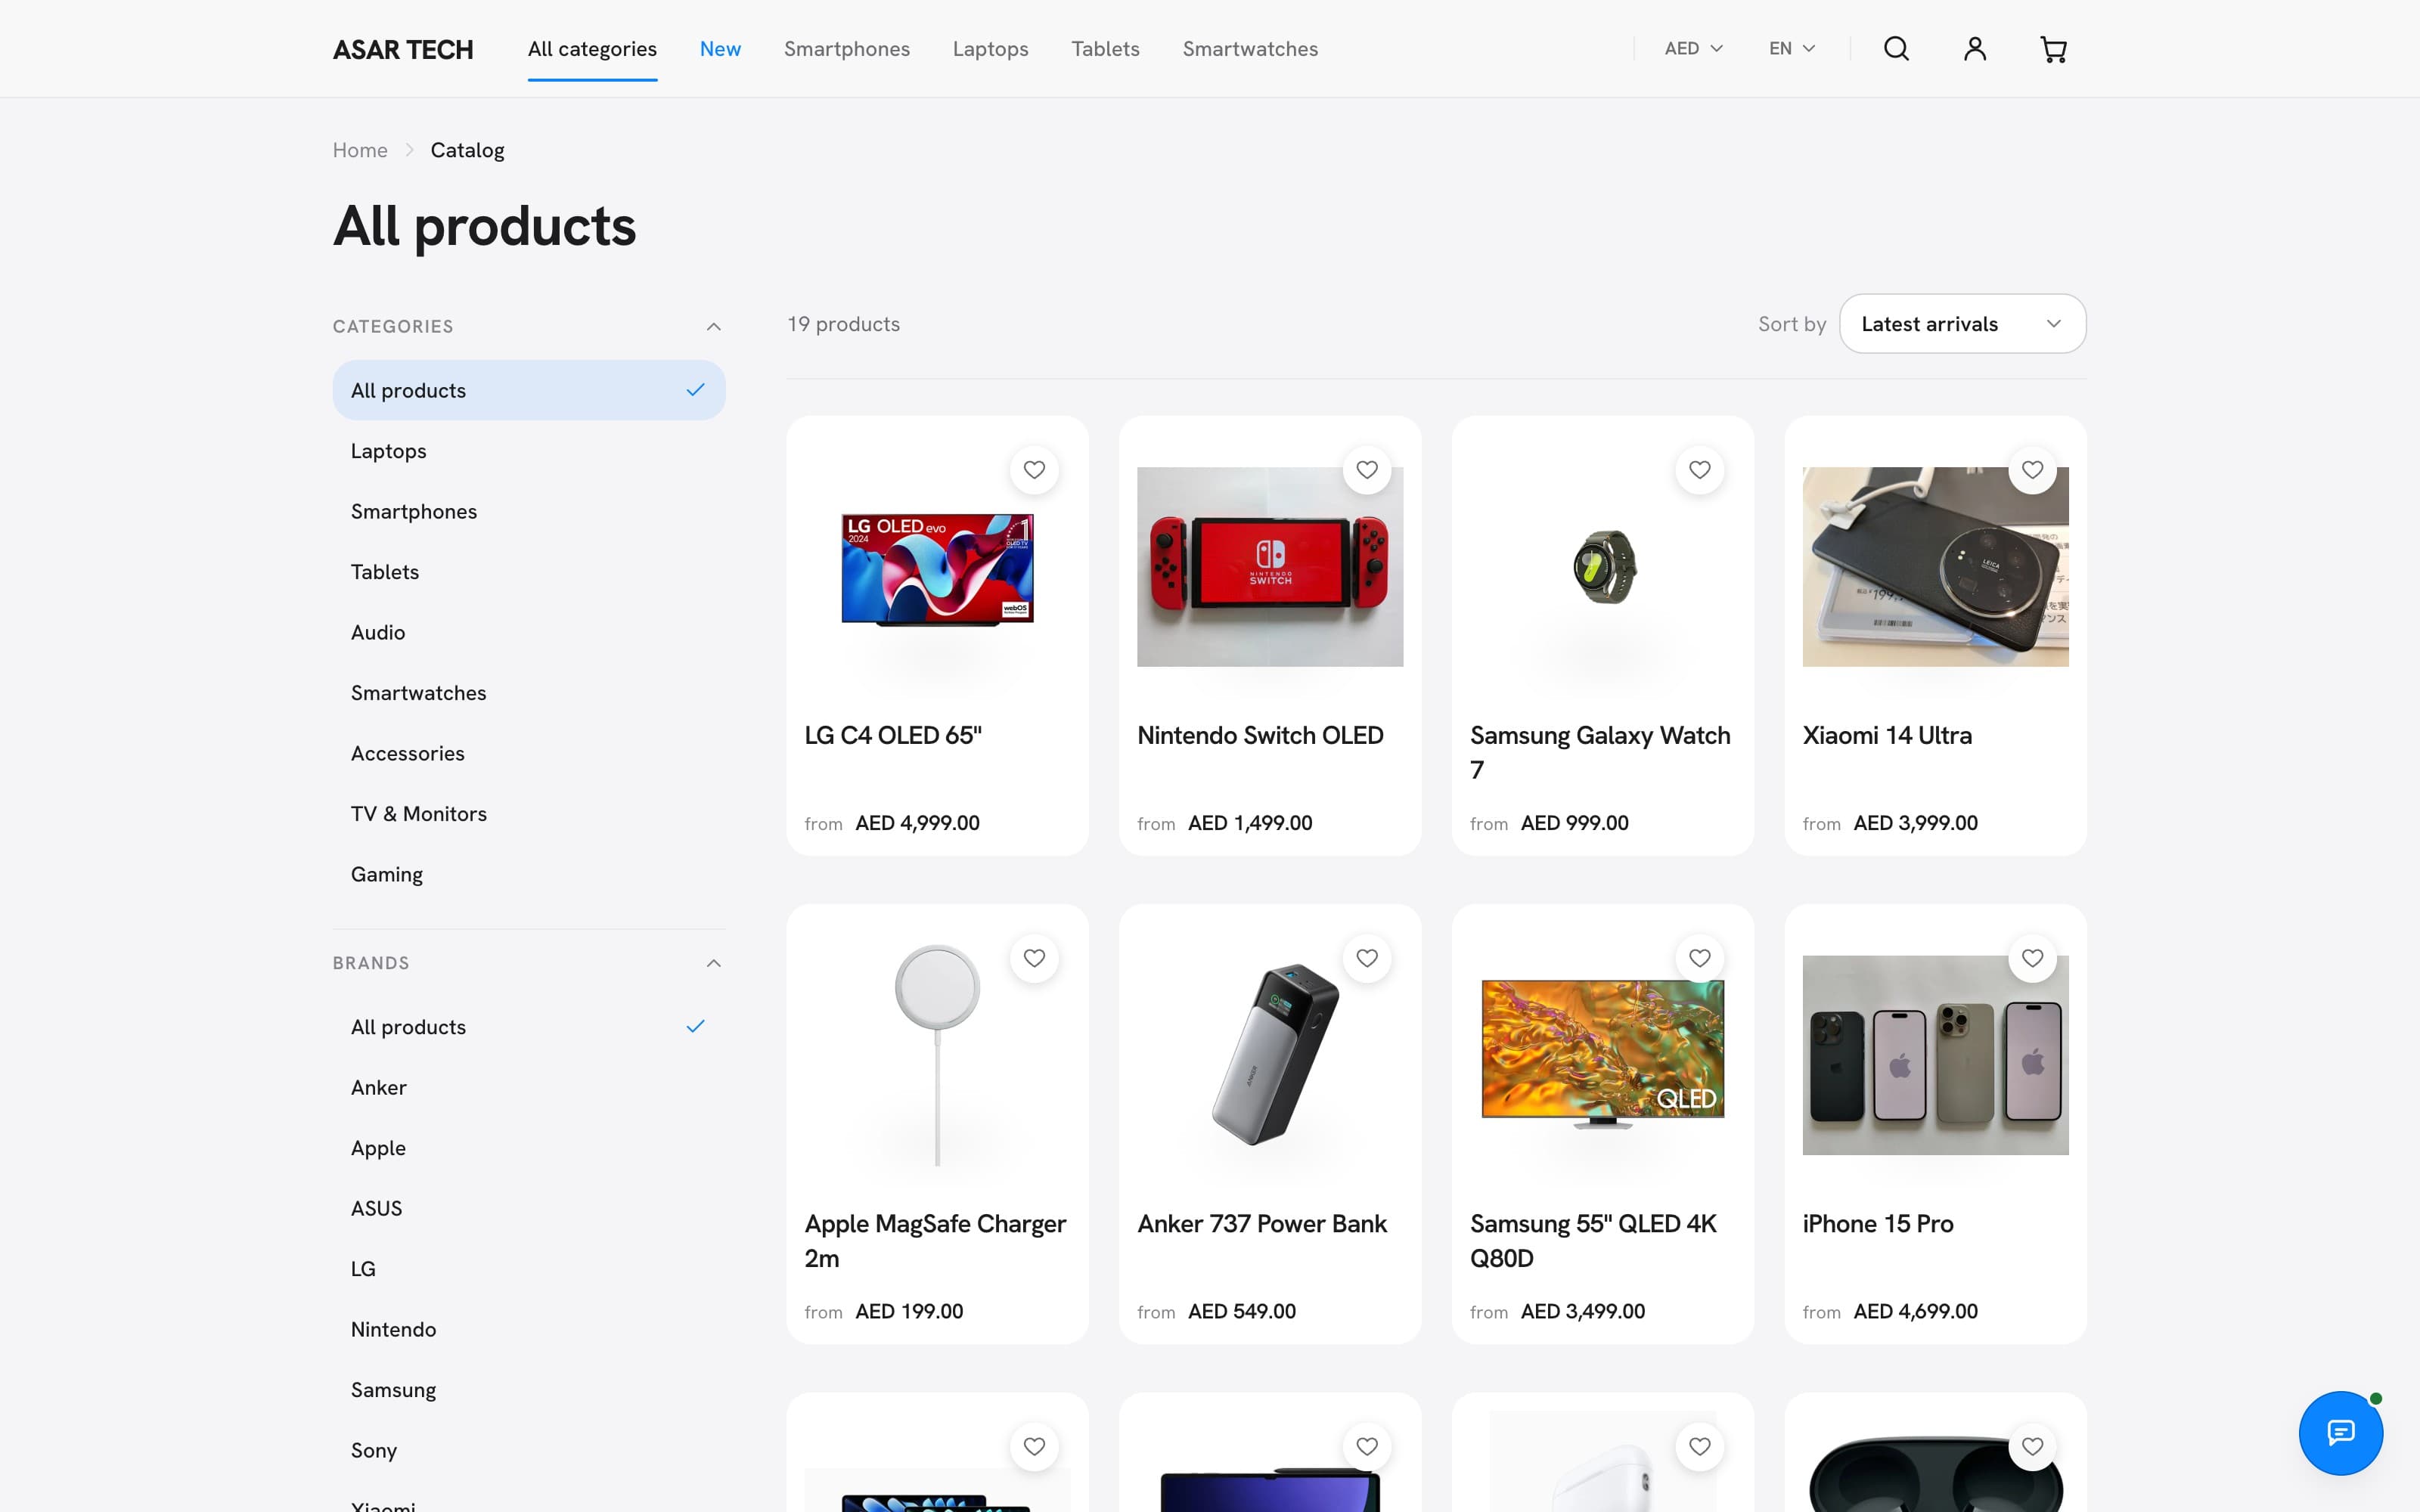
Task: Open Tablets in top navigation
Action: (1105, 48)
